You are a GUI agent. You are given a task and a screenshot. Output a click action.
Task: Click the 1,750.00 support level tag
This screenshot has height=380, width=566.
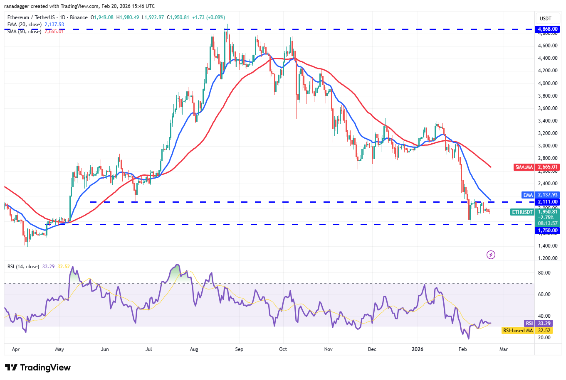coord(547,230)
